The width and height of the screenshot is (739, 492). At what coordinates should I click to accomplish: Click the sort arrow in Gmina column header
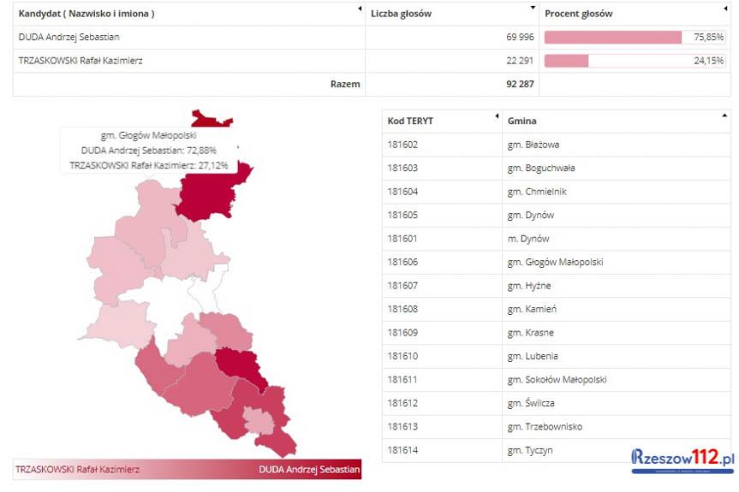pos(724,116)
